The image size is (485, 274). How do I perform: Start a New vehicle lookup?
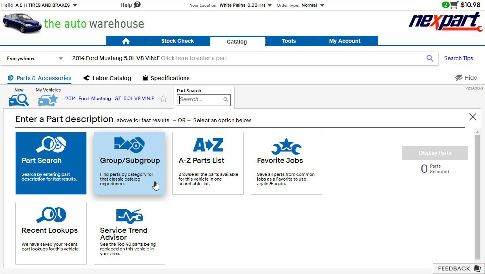point(19,97)
